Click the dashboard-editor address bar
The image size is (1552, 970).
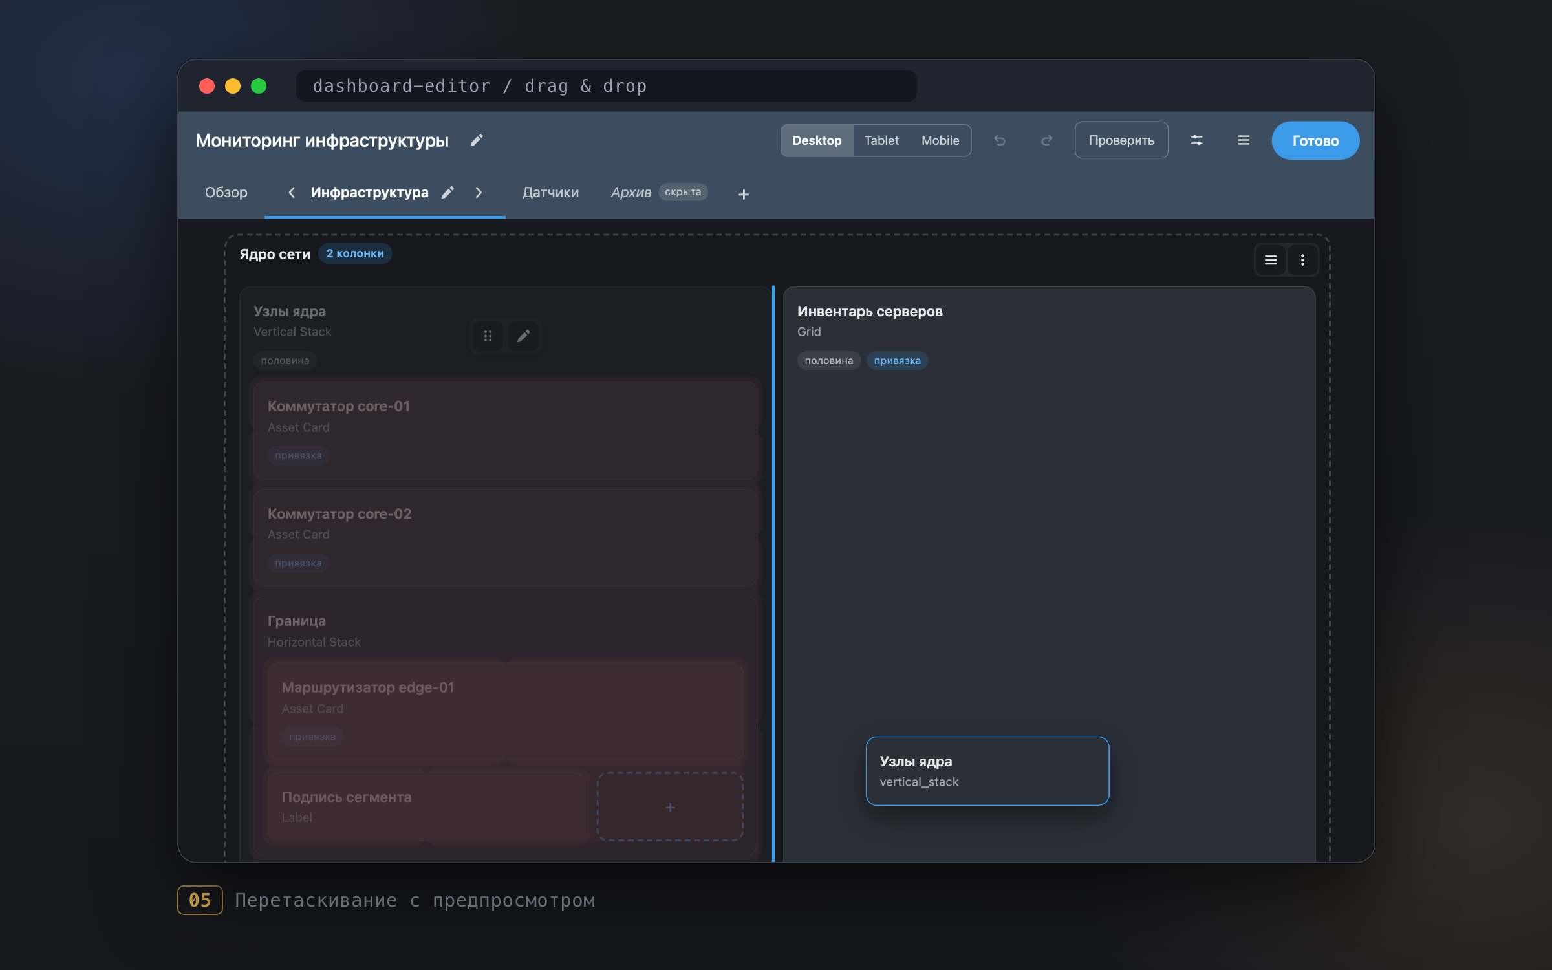pos(606,86)
